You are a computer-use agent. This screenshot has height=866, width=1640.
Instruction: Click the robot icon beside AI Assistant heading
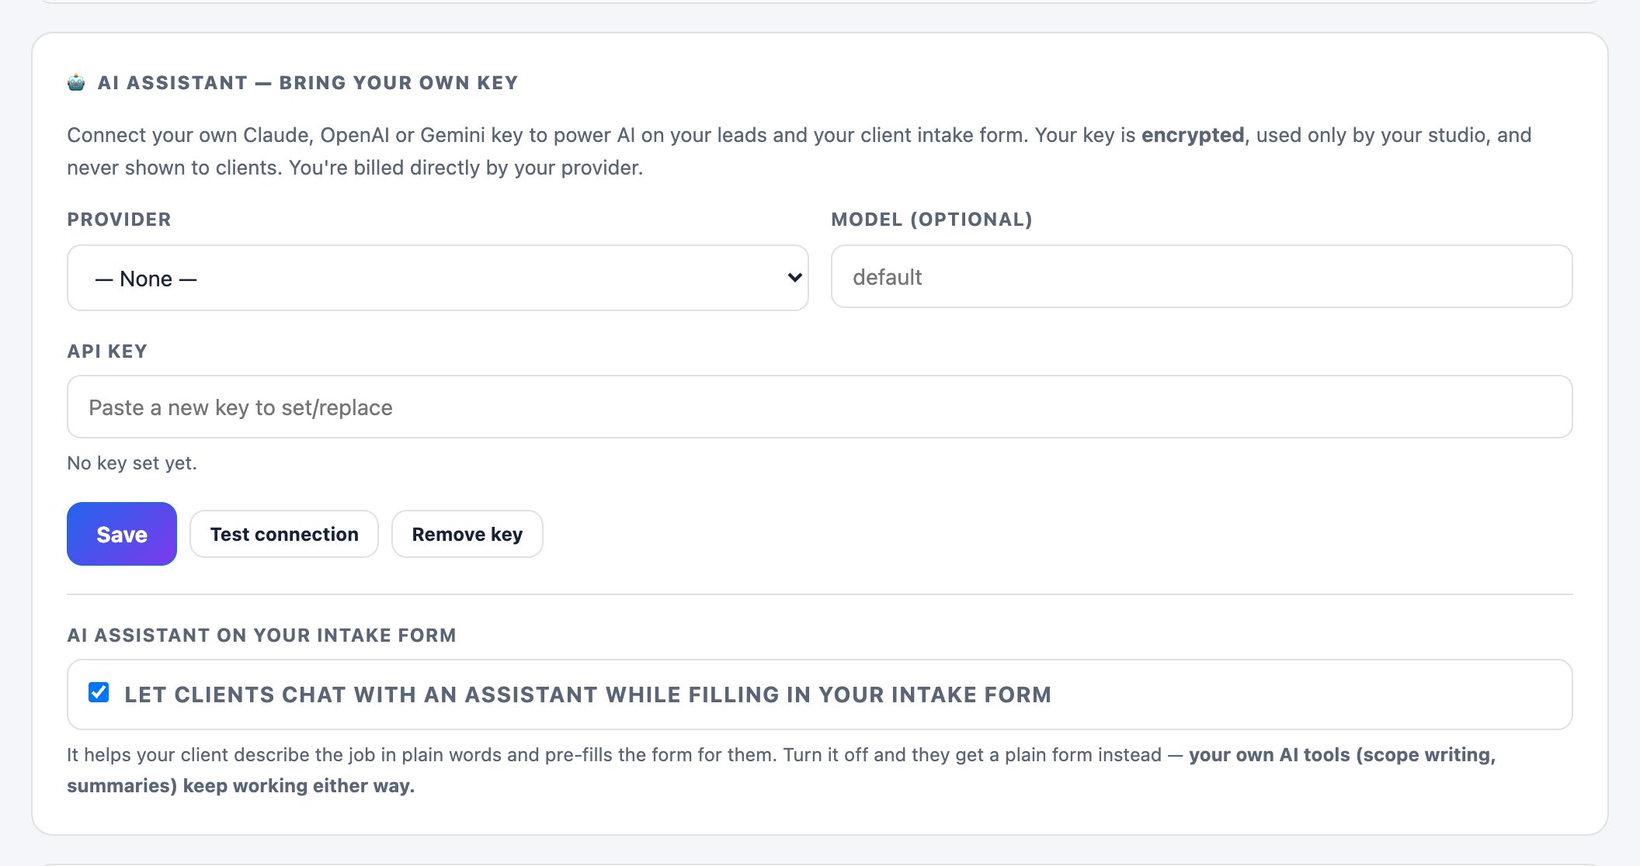76,82
